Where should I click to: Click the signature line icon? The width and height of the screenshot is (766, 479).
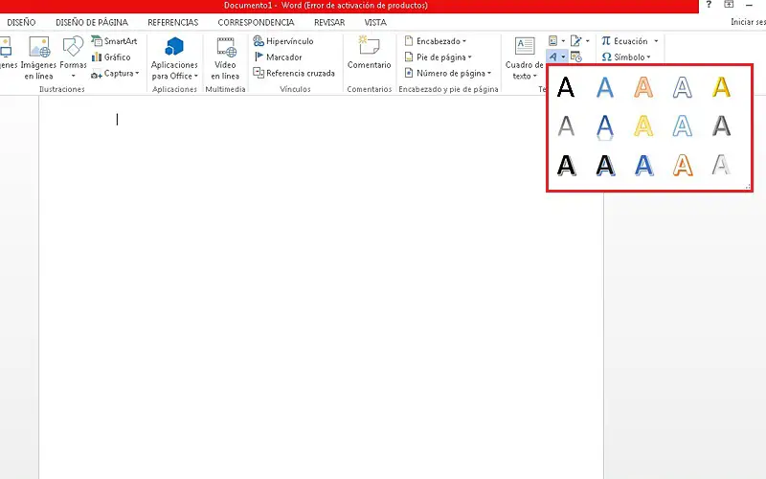tap(576, 41)
